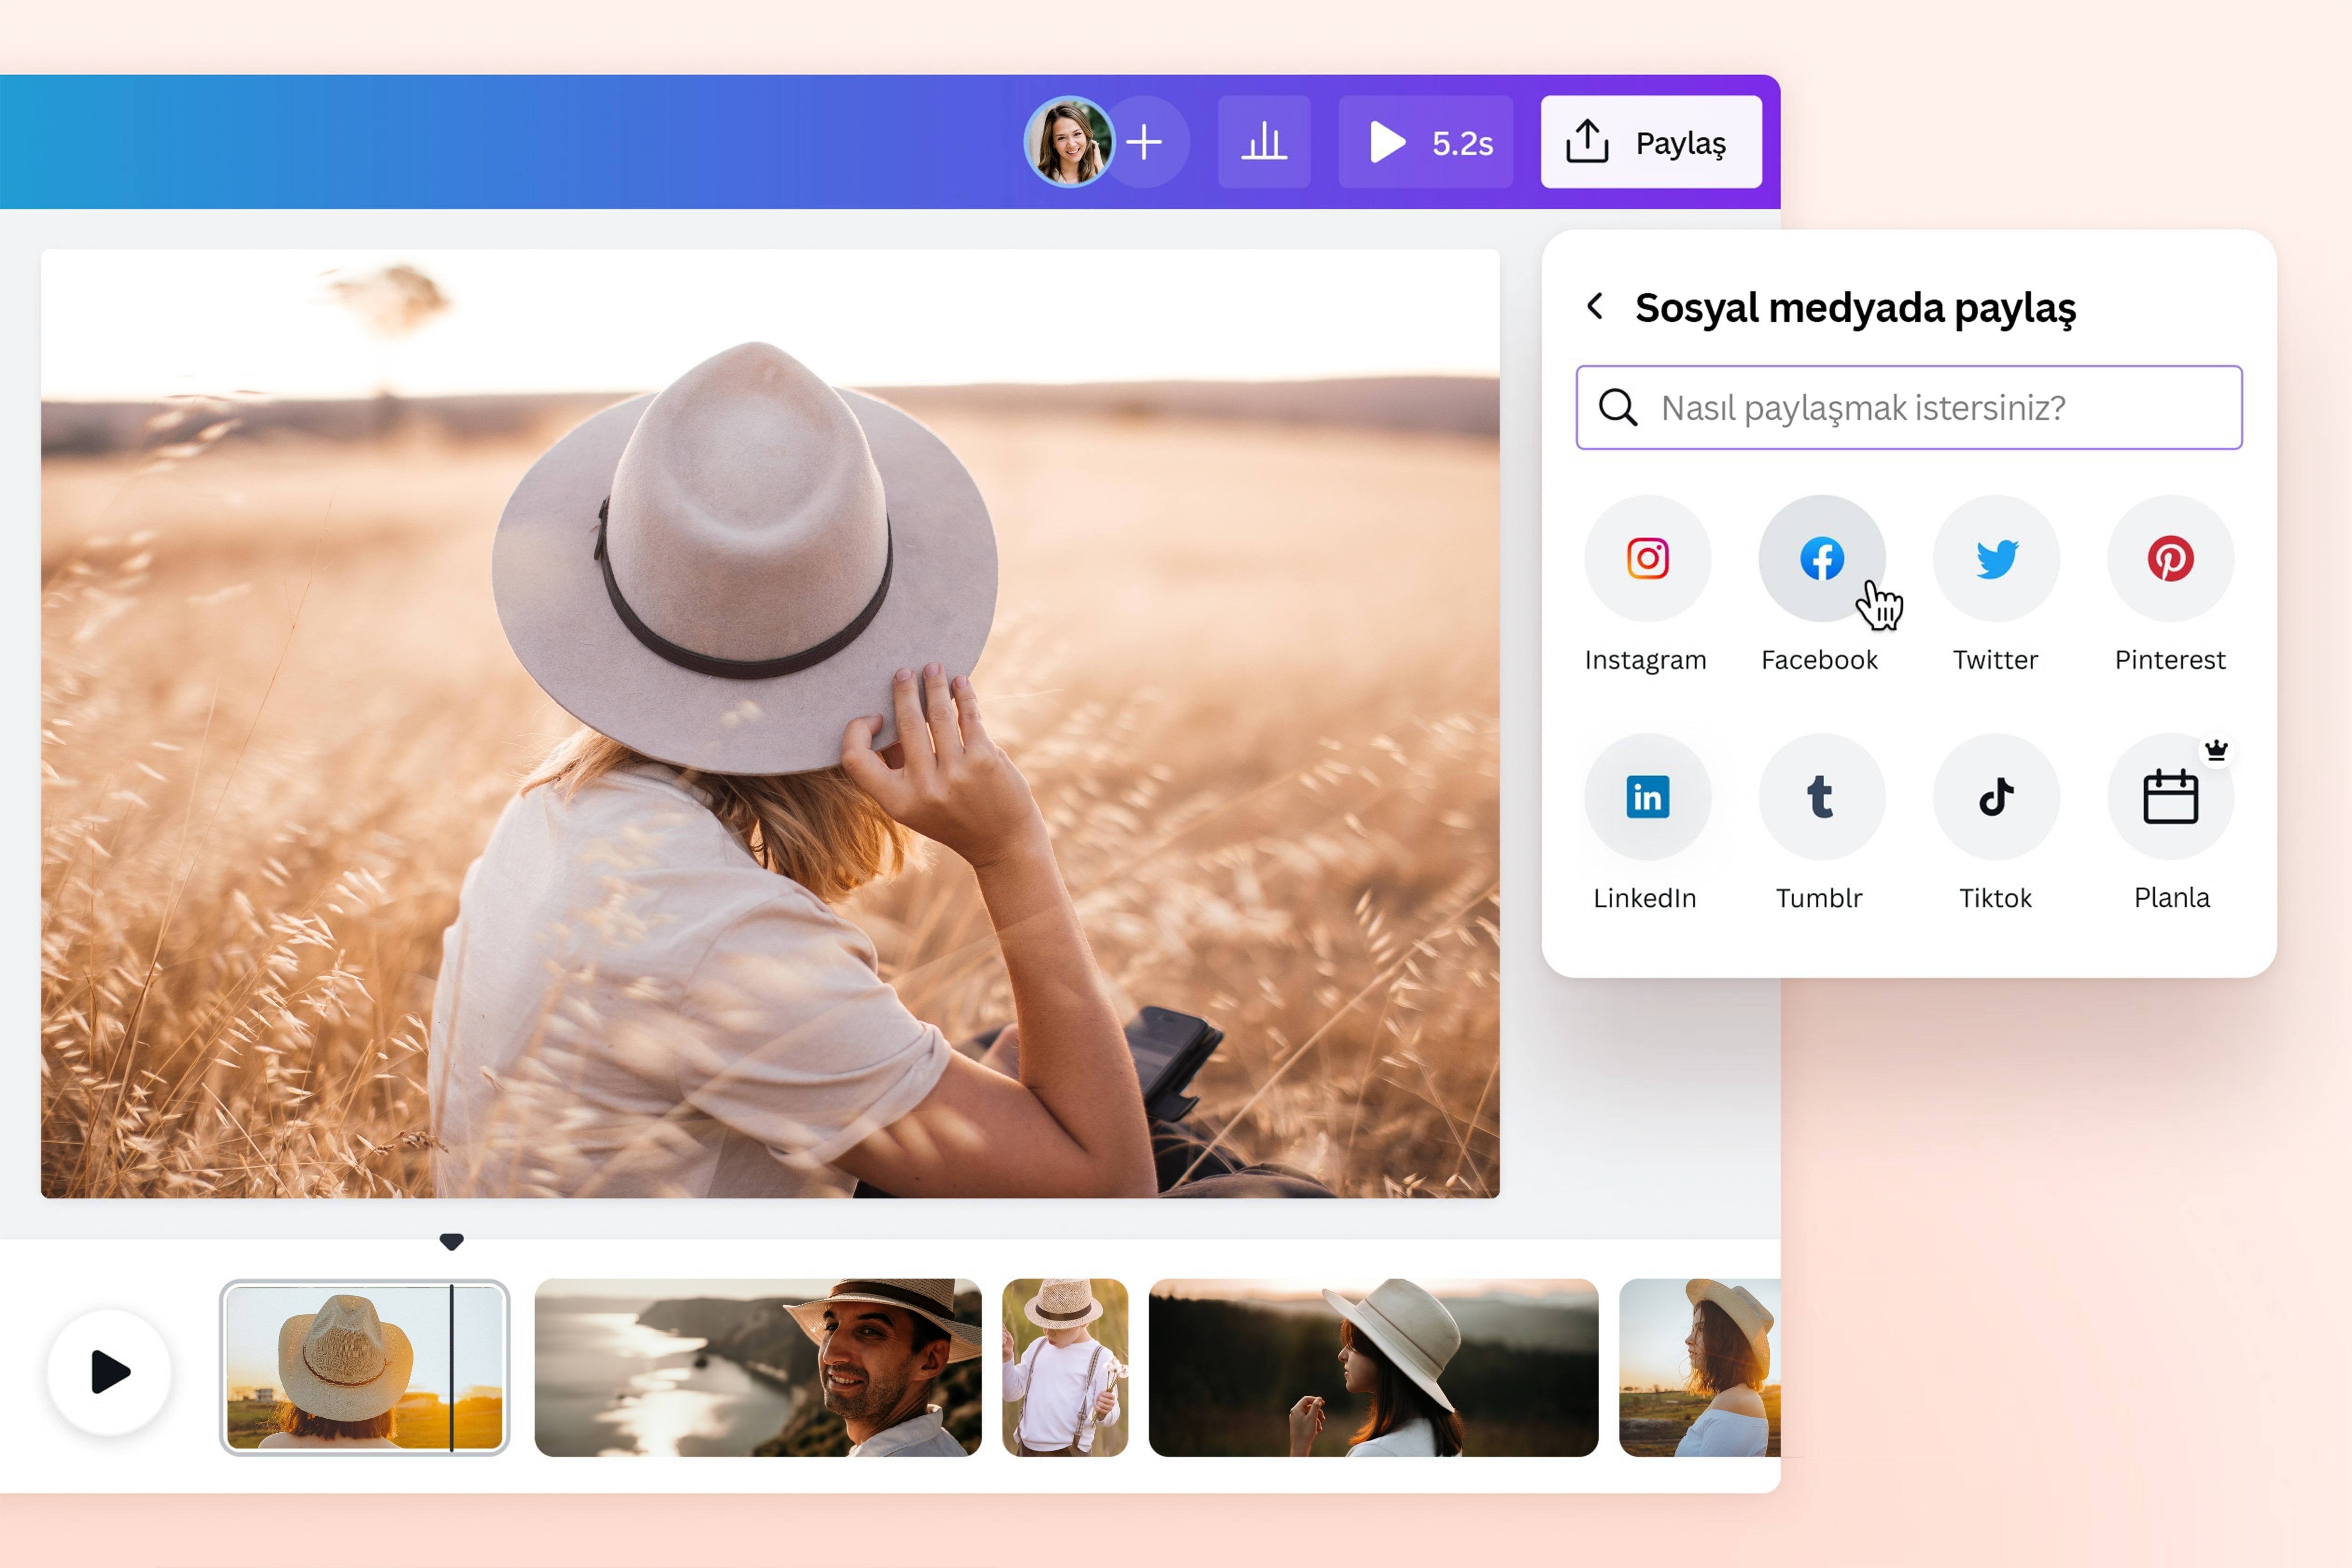Click the Paylaş share button
2352x1568 pixels.
coord(1651,142)
